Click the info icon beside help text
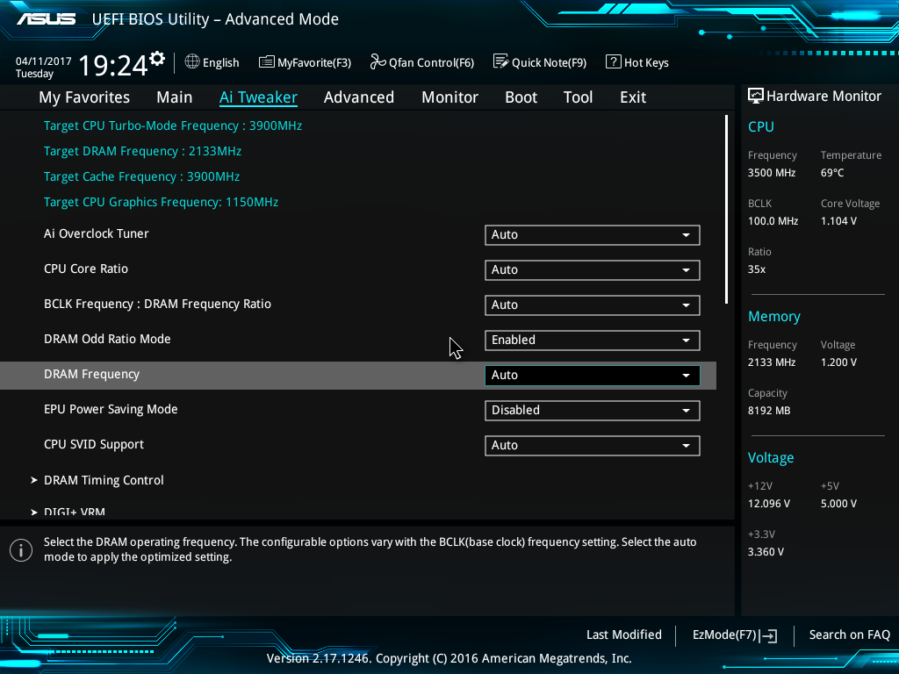The image size is (899, 674). point(21,550)
